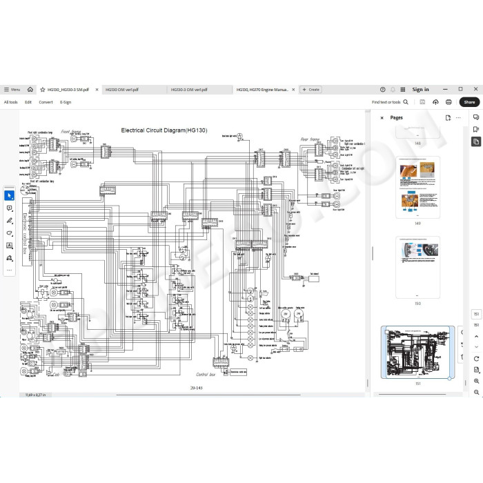The width and height of the screenshot is (483, 483).
Task: Click Sign in
Action: pyautogui.click(x=420, y=90)
